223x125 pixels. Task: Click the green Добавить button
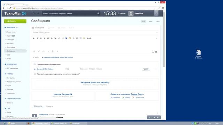coord(15,21)
